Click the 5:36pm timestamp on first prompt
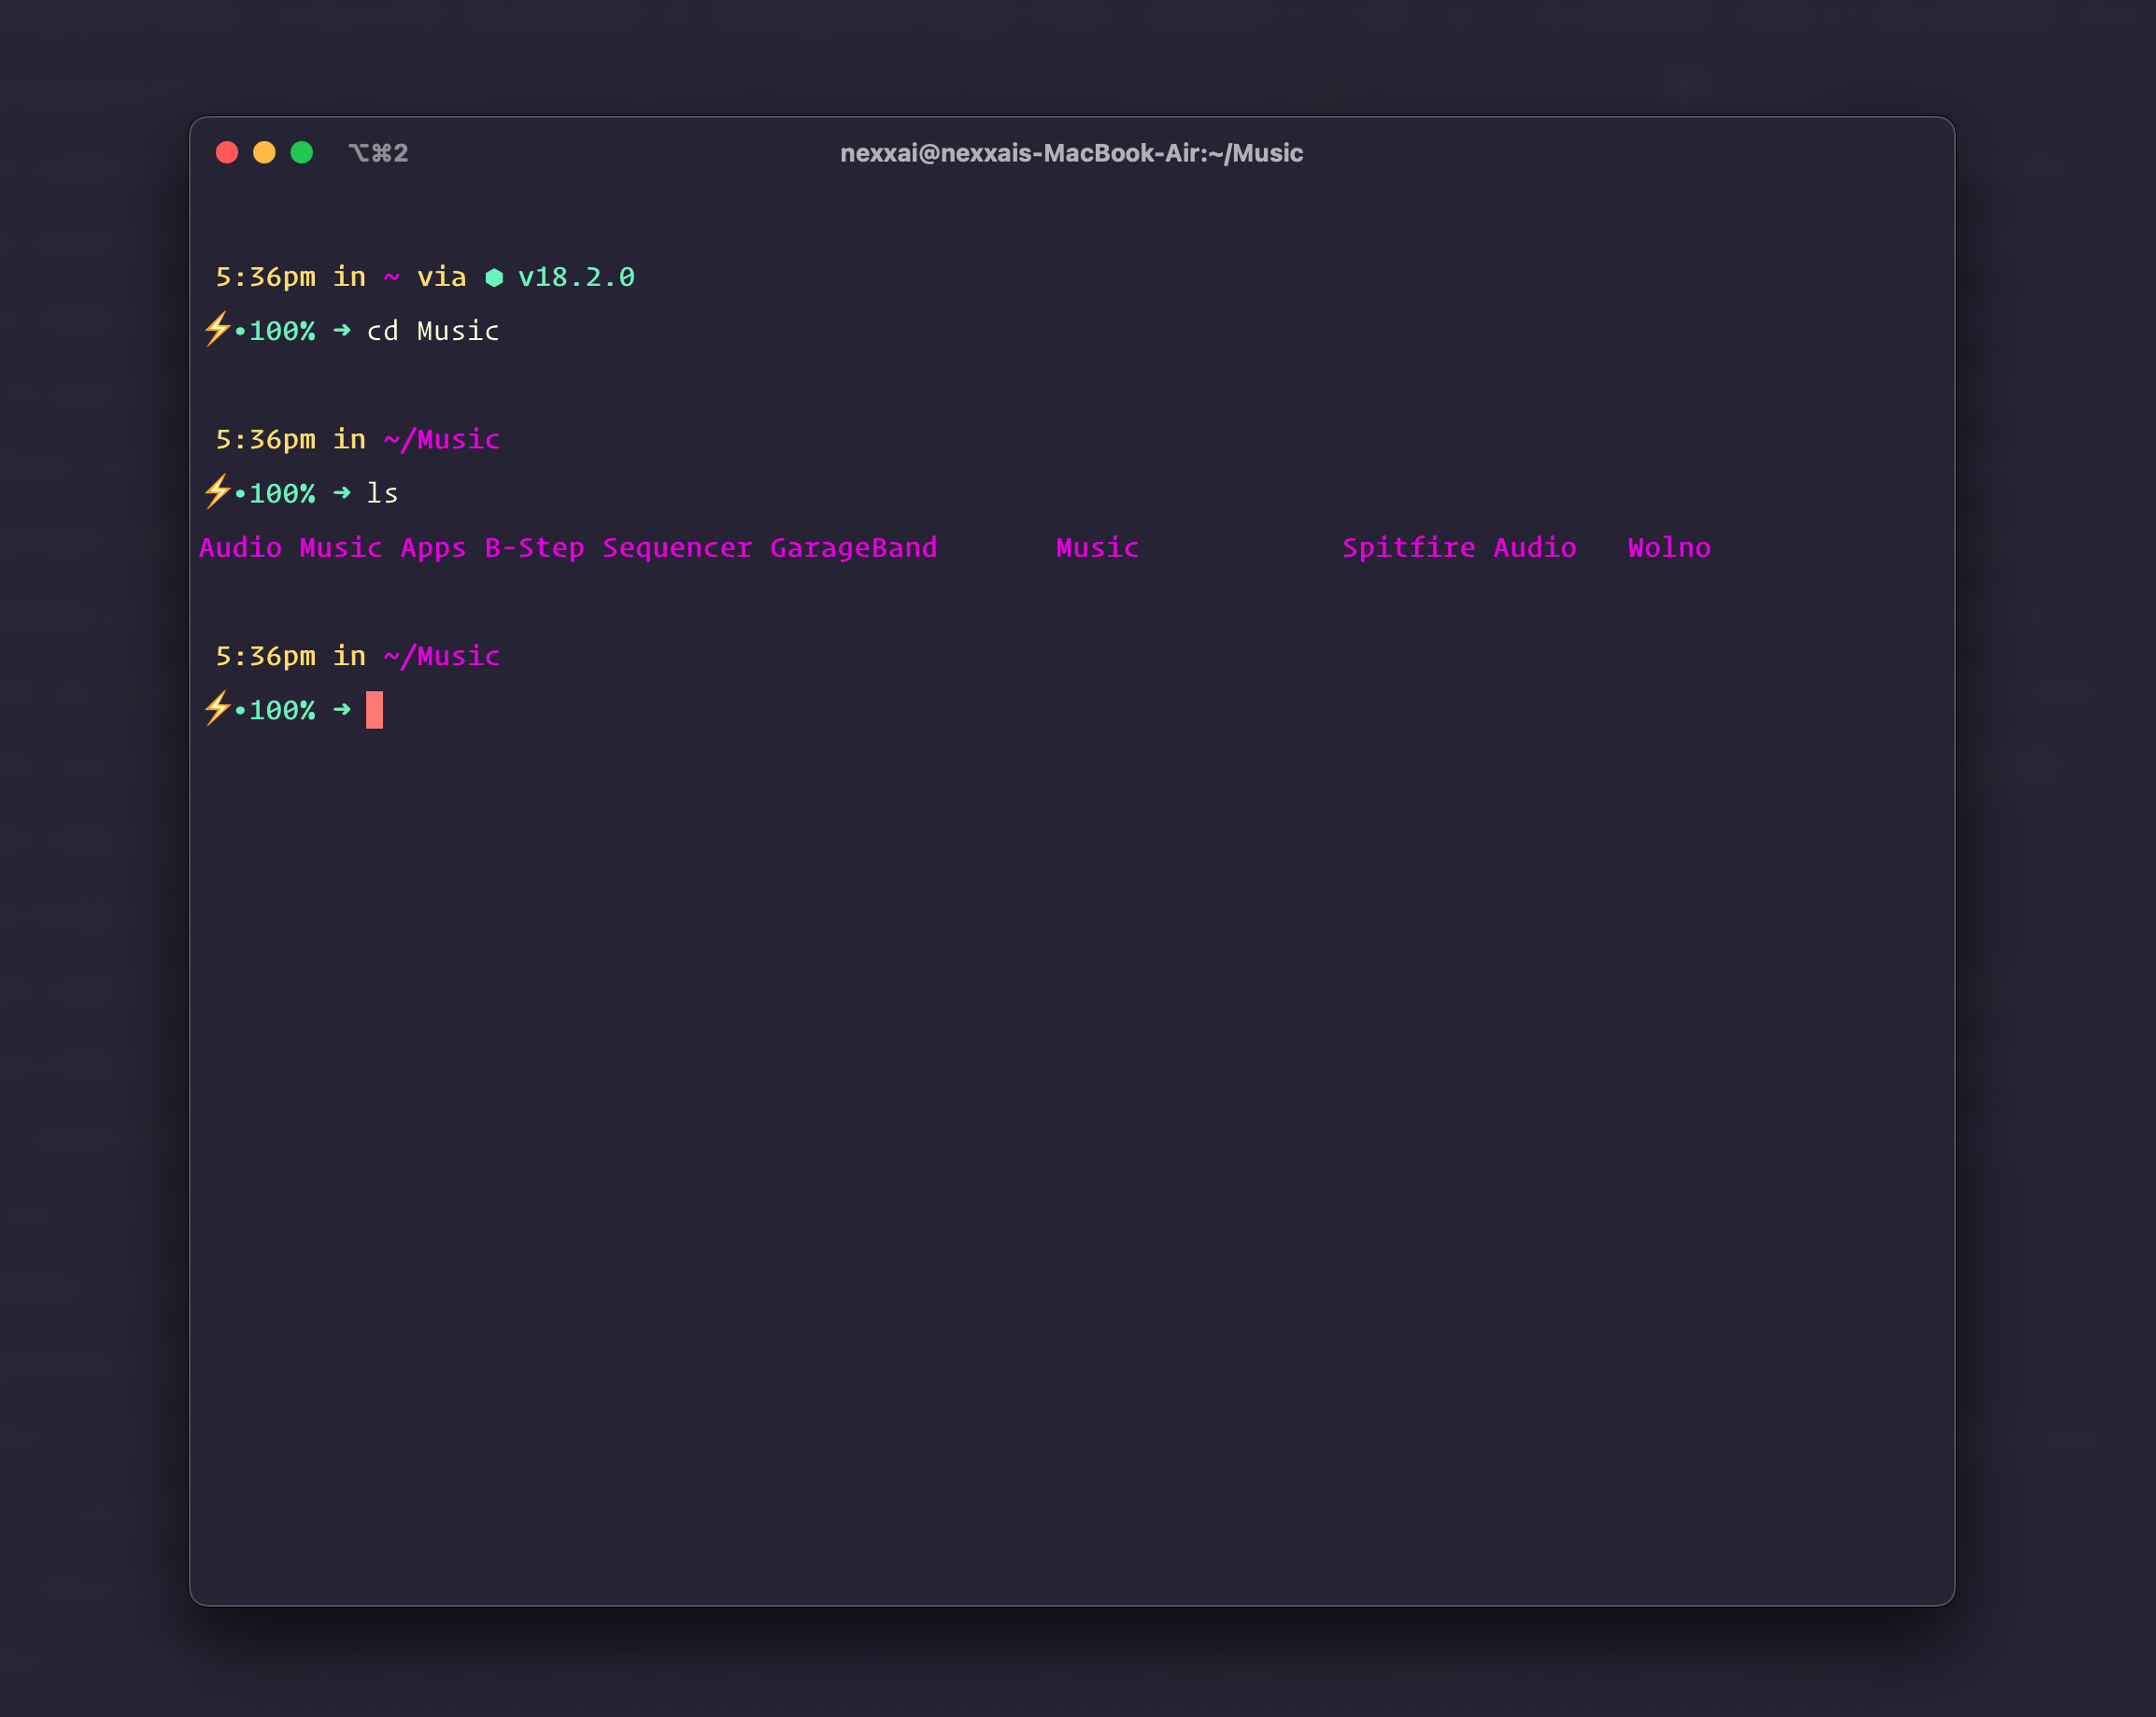Viewport: 2156px width, 1717px height. point(266,277)
